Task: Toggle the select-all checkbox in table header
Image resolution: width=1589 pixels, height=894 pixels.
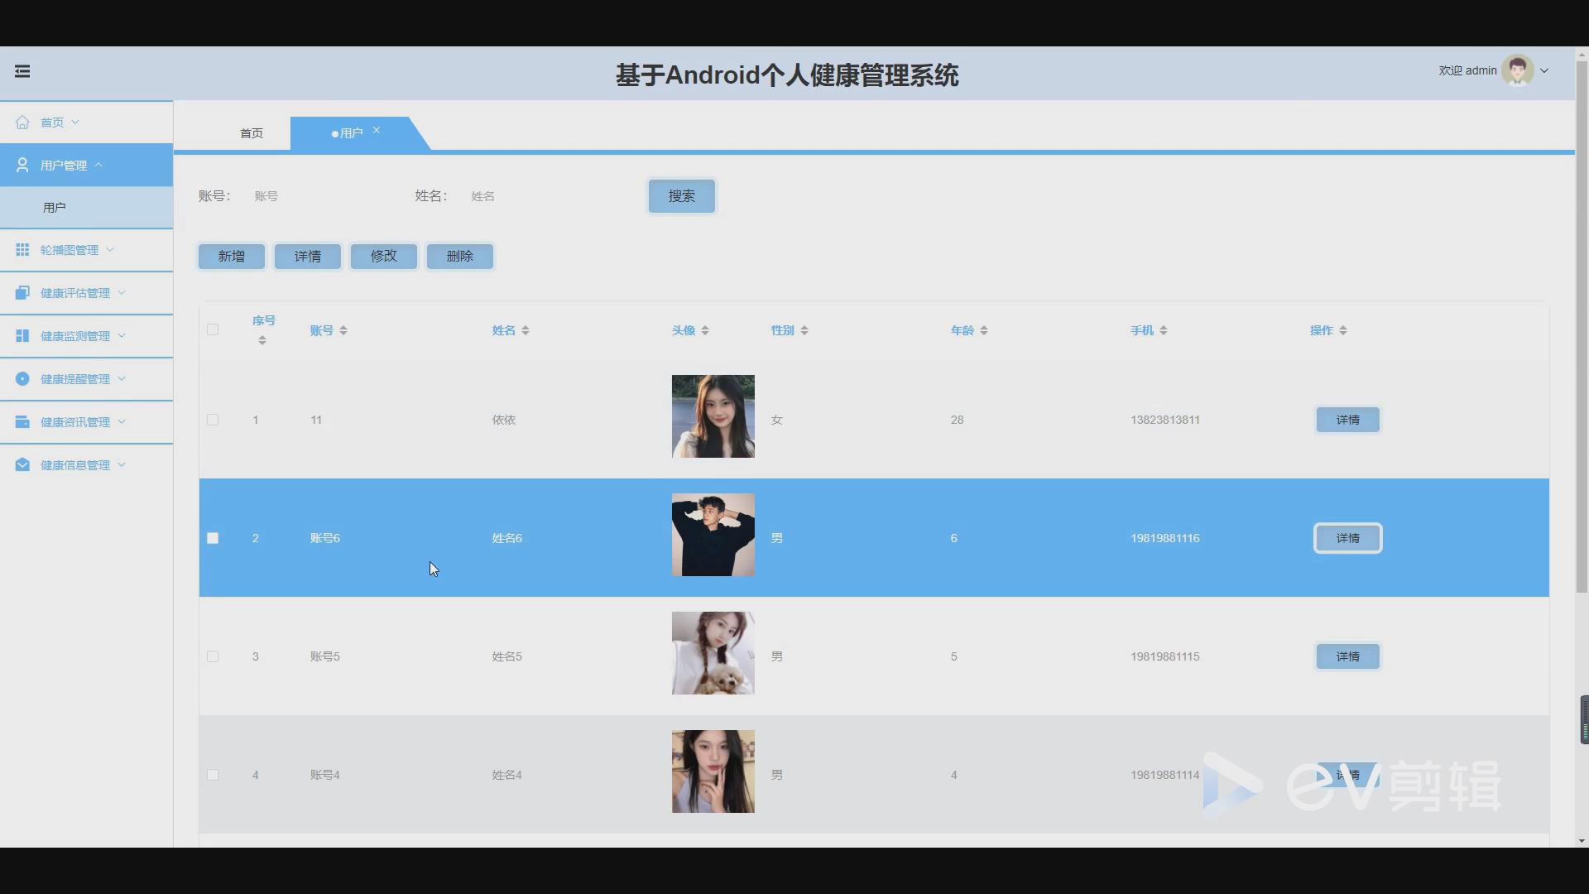Action: tap(213, 329)
